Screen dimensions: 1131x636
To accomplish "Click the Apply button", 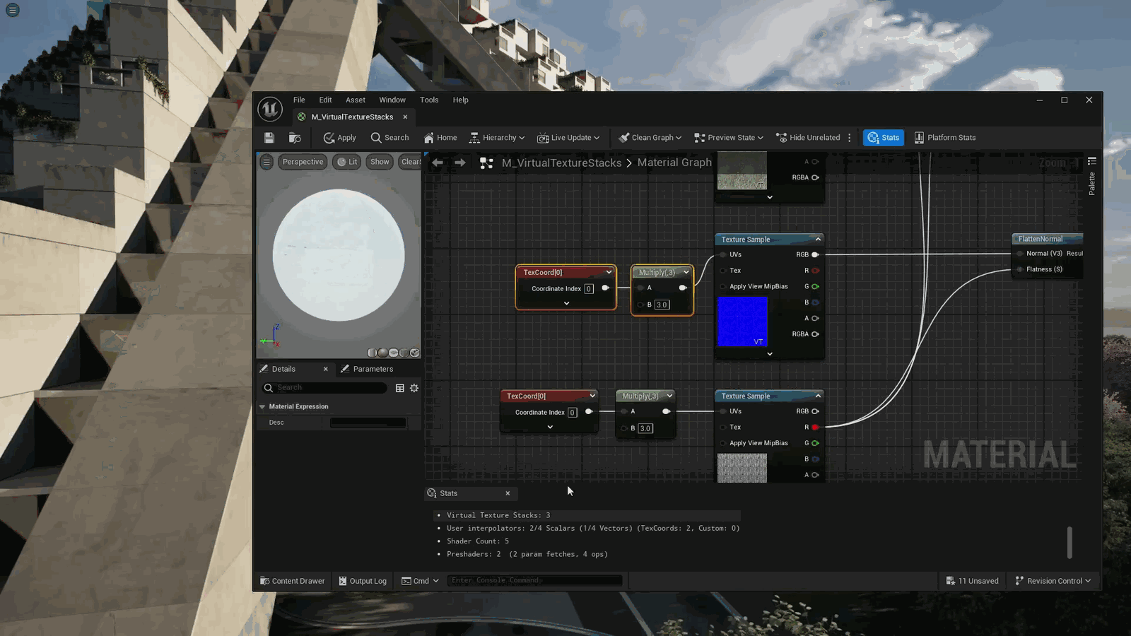I will point(340,138).
